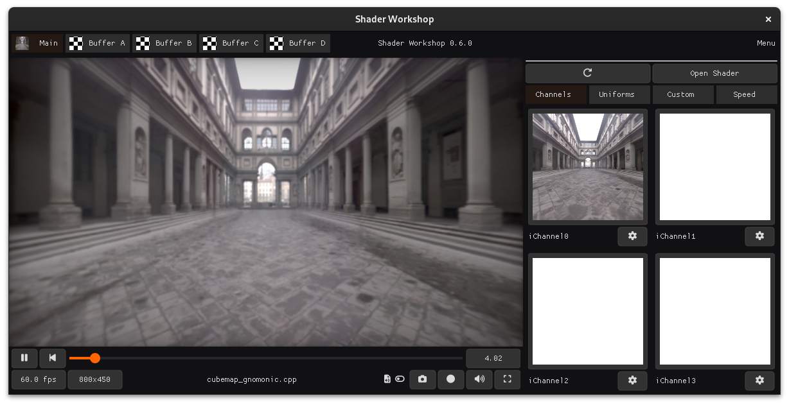Rewind the shader to the start
This screenshot has height=405, width=789.
coord(53,358)
